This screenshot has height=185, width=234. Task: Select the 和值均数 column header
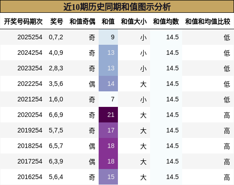pos(166,21)
